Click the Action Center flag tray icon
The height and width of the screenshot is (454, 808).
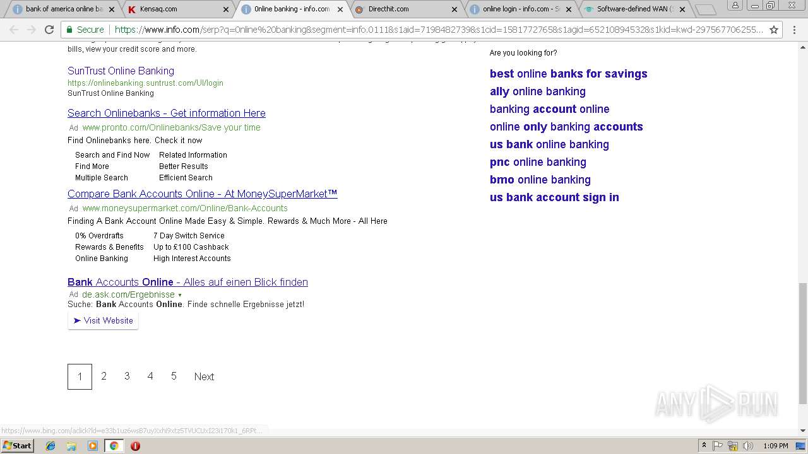[718, 446]
